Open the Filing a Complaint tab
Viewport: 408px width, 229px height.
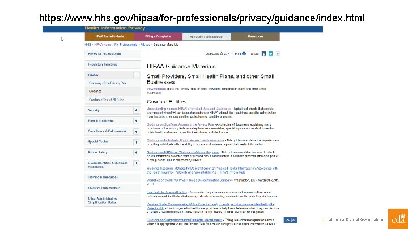(158, 37)
